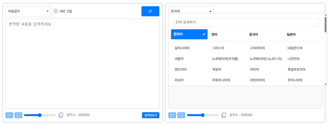Viewport: 329px width, 126px height.
Task: Adjust the source audio speed slider
Action: (40, 115)
